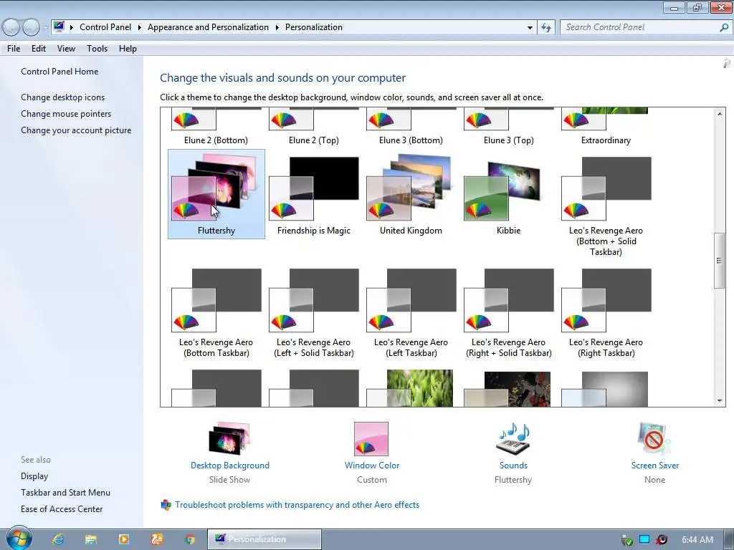This screenshot has height=550, width=734.
Task: Open Screen Saver settings icon
Action: 654,439
